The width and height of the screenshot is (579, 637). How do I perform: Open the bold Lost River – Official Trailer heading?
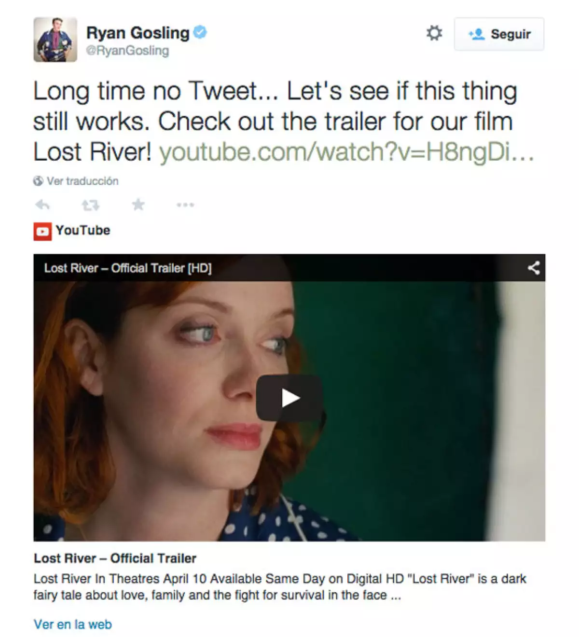[x=115, y=558]
